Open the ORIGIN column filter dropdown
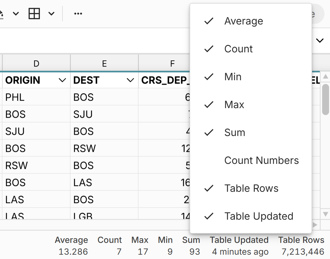Viewport: 330px width, 259px height. [x=62, y=81]
